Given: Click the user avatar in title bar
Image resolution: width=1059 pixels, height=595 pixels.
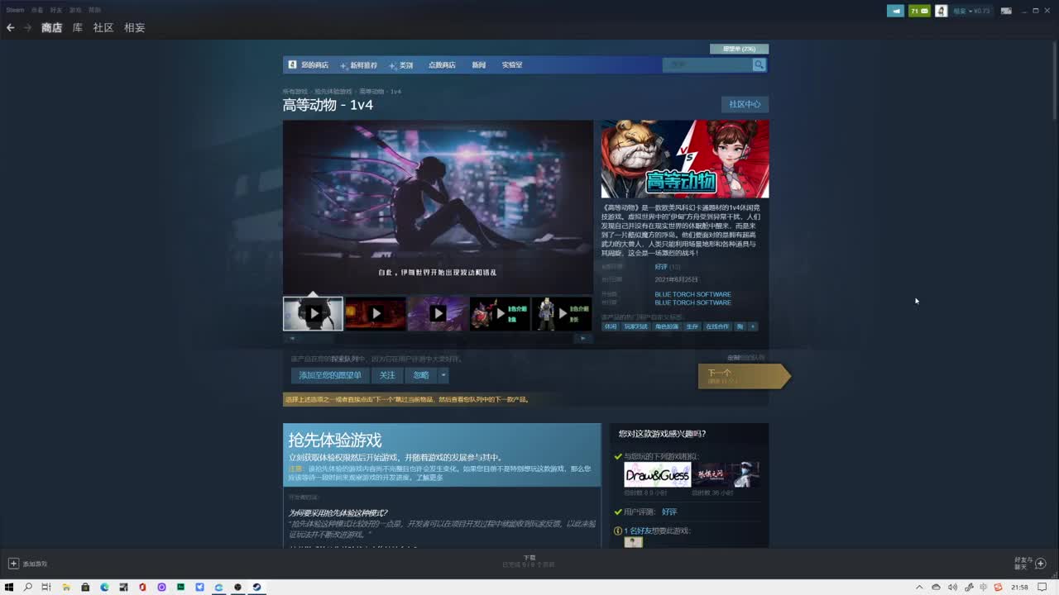Looking at the screenshot, I should pos(941,11).
